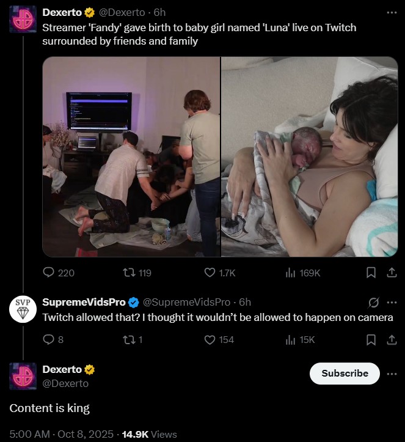The width and height of the screenshot is (405, 442).
Task: Bookmark the Dexerto Fandy post
Action: (x=371, y=273)
